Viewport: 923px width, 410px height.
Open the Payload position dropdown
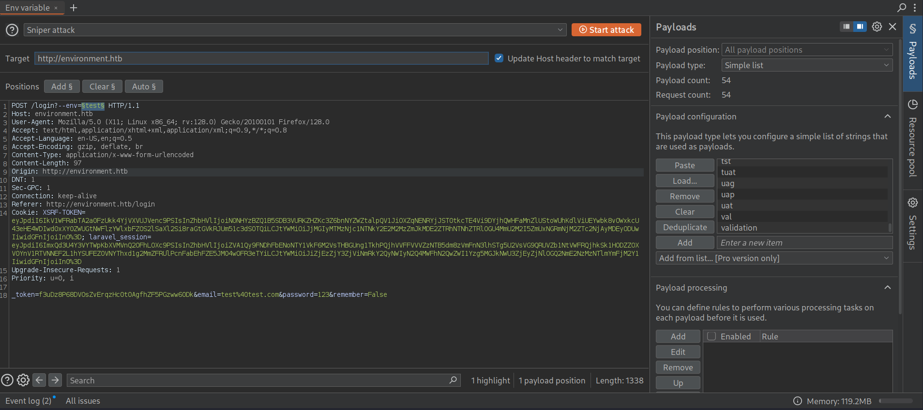tap(807, 50)
